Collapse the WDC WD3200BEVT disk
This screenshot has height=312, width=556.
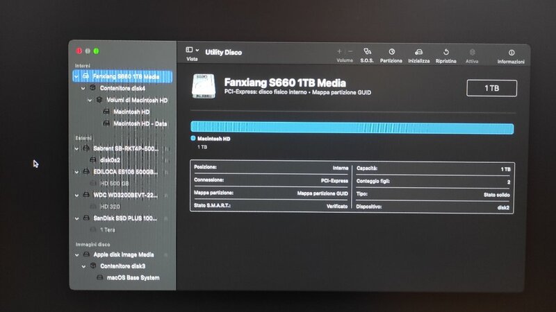pos(76,195)
